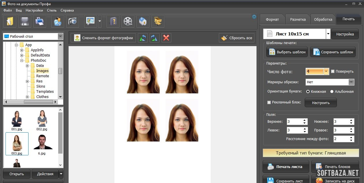This screenshot has height=183, width=364.
Task: Select Альбомная paper orientation
Action: tap(332, 92)
